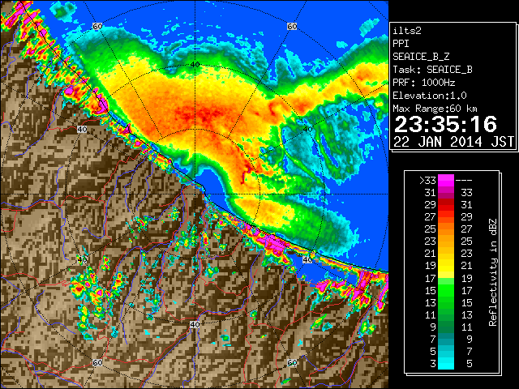Click upper-bound '23' in the 21–23 legend row
The width and height of the screenshot is (519, 389).
[x=466, y=254]
